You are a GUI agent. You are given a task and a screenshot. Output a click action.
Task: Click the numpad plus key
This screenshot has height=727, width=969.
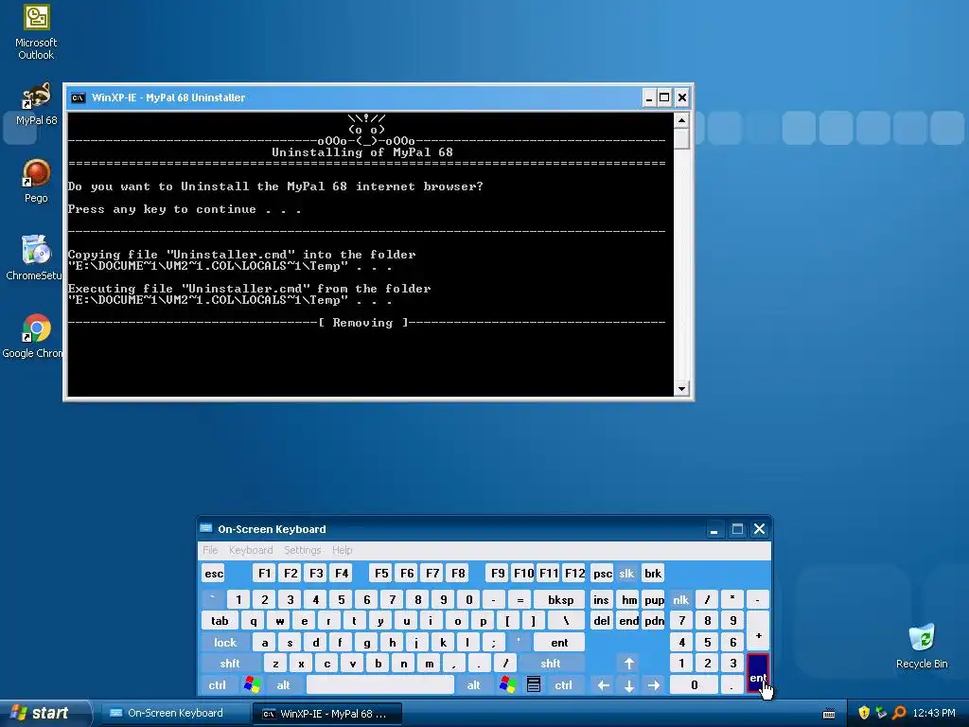758,631
